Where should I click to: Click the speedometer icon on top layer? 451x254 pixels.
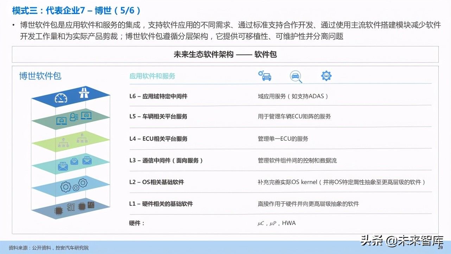61,98
